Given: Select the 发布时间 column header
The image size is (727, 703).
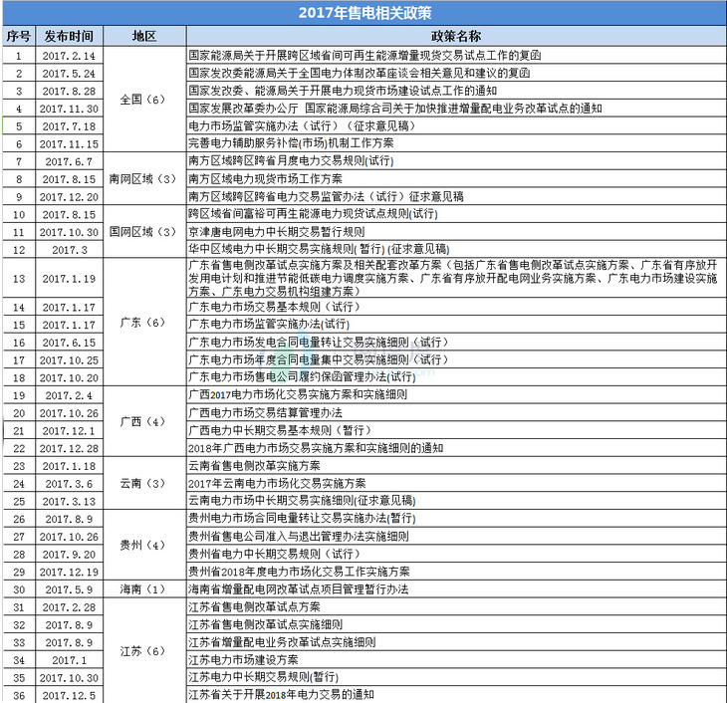Looking at the screenshot, I should click(x=70, y=36).
